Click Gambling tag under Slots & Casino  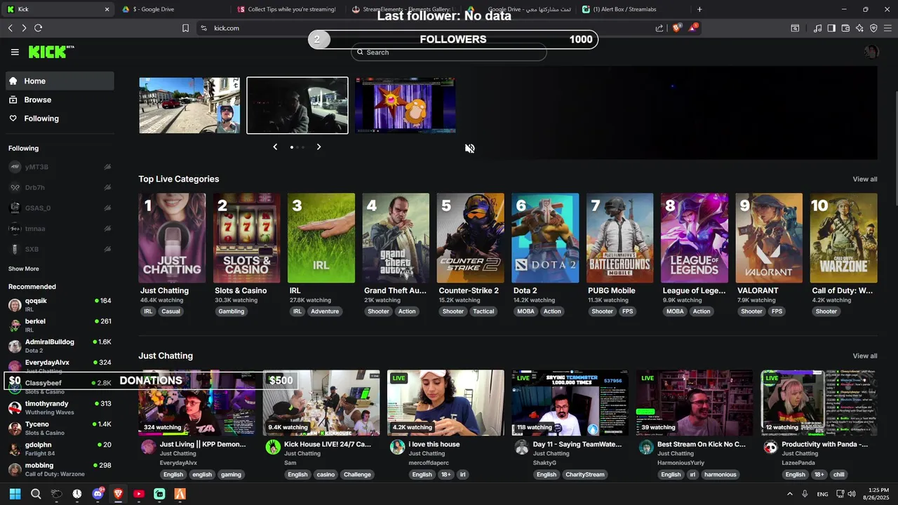tap(231, 311)
